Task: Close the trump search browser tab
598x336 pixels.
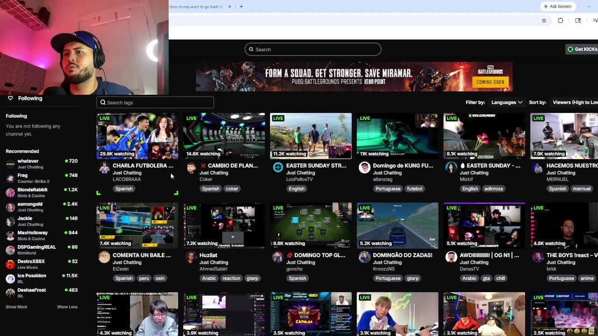Action: click(229, 7)
